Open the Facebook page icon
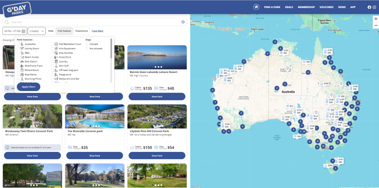The image size is (379, 188). click(369, 7)
